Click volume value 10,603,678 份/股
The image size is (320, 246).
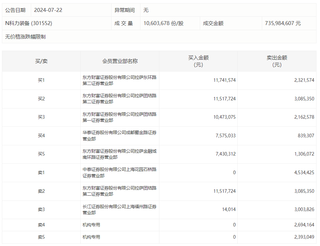point(164,23)
